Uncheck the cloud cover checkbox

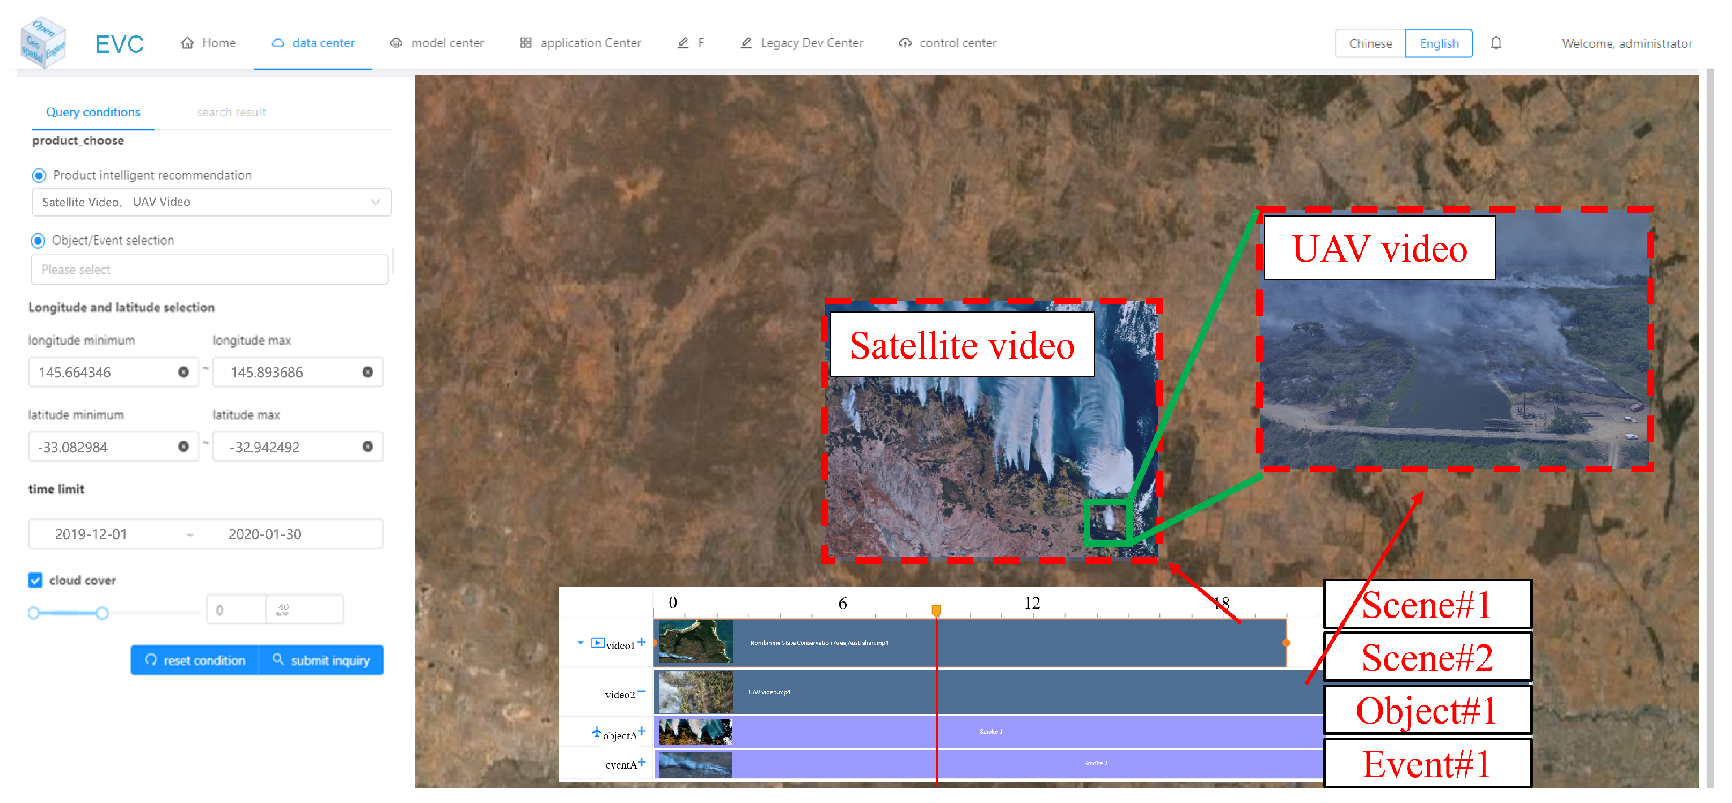pyautogui.click(x=35, y=580)
